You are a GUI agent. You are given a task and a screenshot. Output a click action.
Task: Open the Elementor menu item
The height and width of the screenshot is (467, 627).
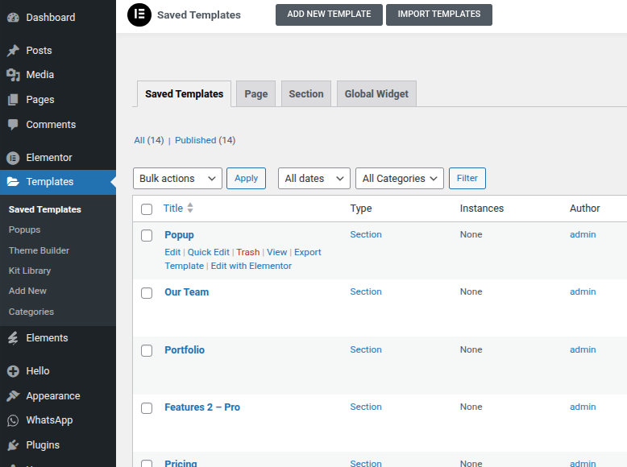[58, 158]
